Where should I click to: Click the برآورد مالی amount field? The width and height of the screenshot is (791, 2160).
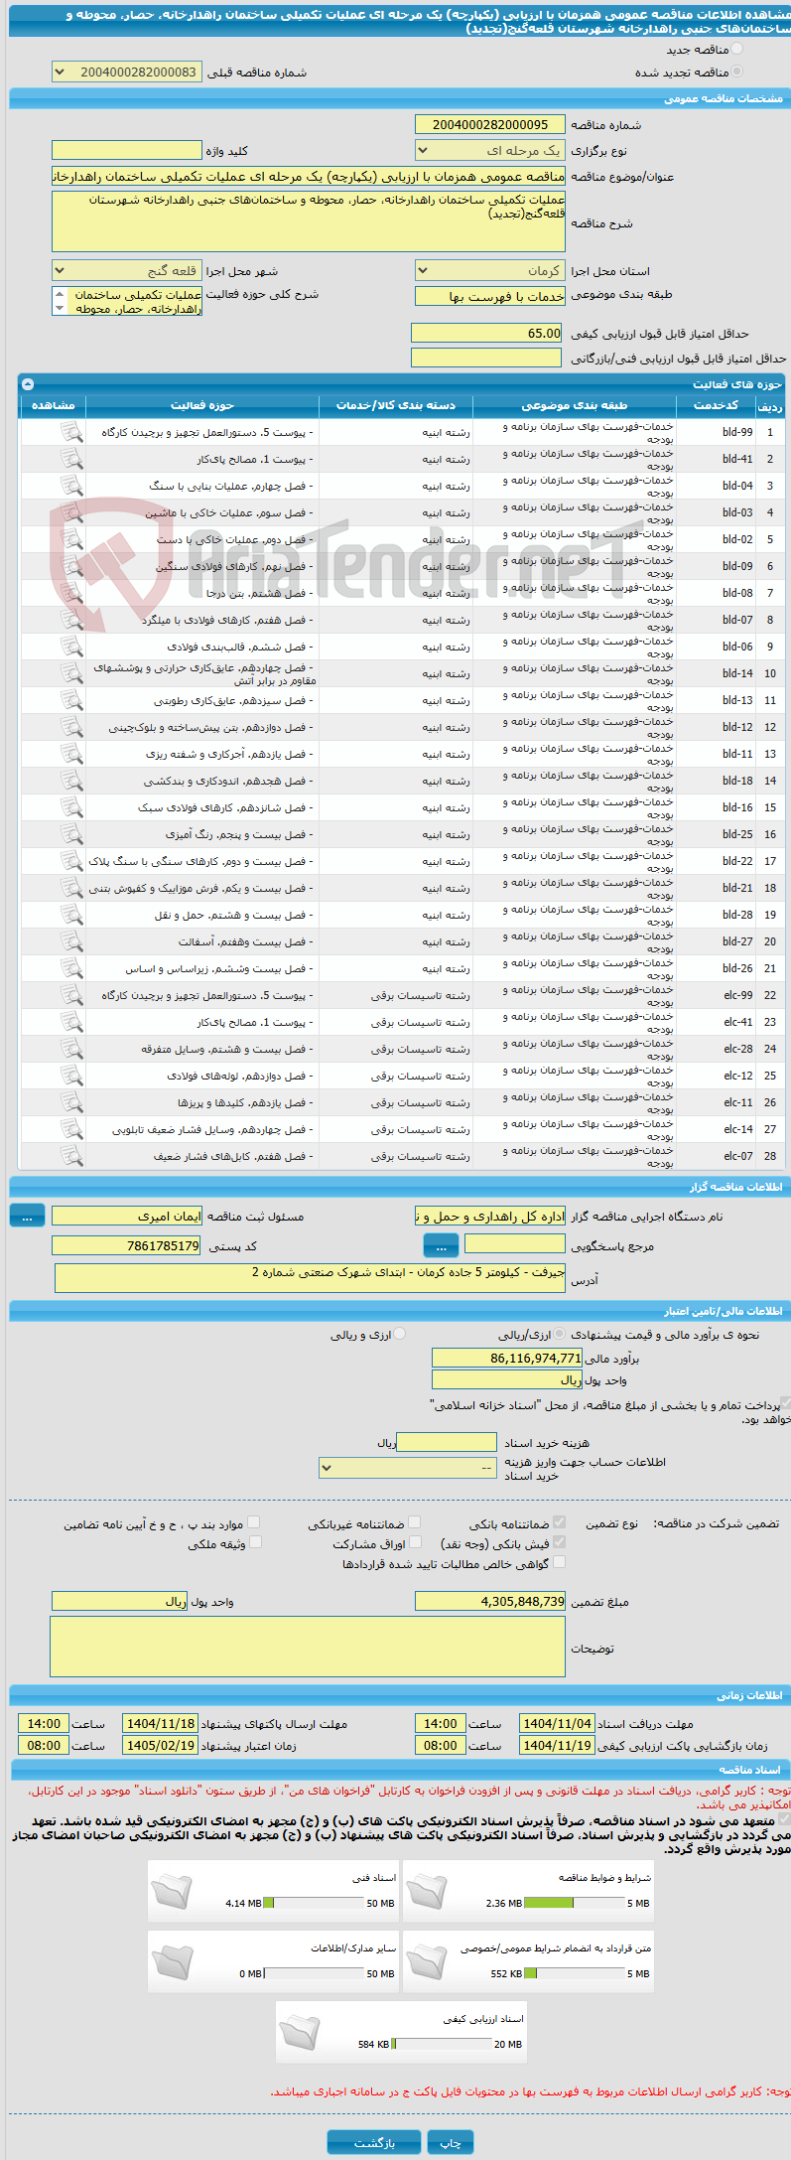pos(507,1358)
